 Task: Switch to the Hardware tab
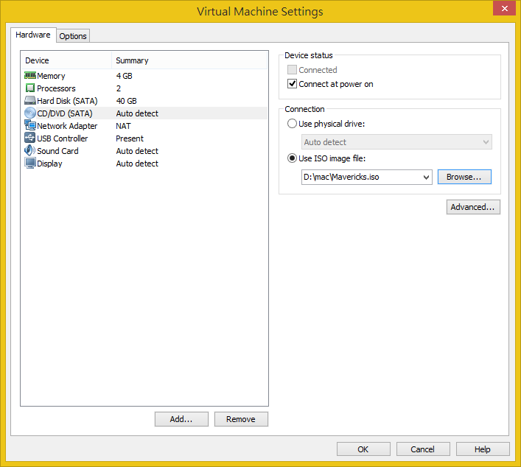[x=33, y=35]
